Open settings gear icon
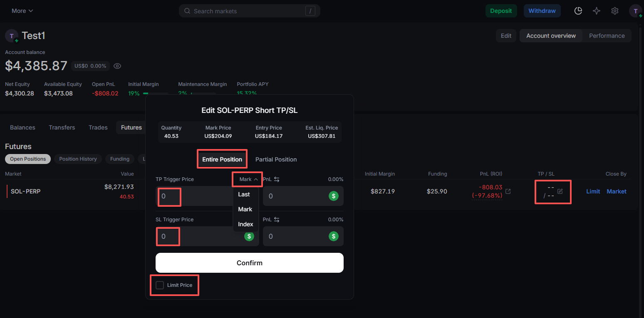 [615, 11]
